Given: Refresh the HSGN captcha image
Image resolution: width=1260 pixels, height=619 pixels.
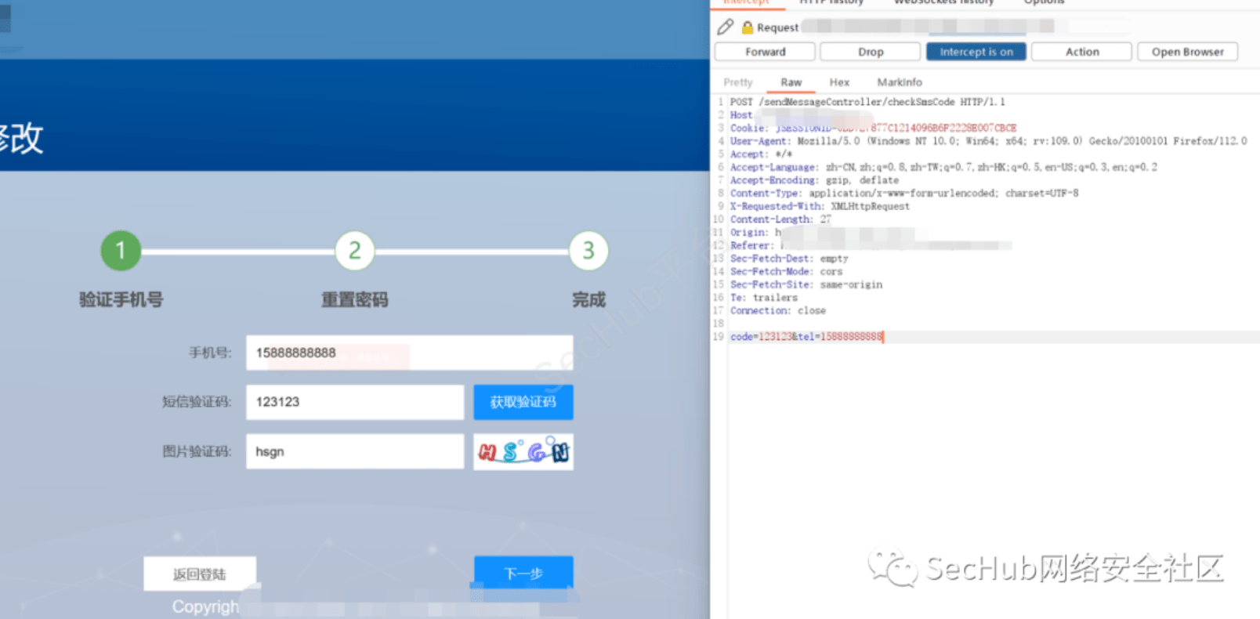Looking at the screenshot, I should point(523,452).
